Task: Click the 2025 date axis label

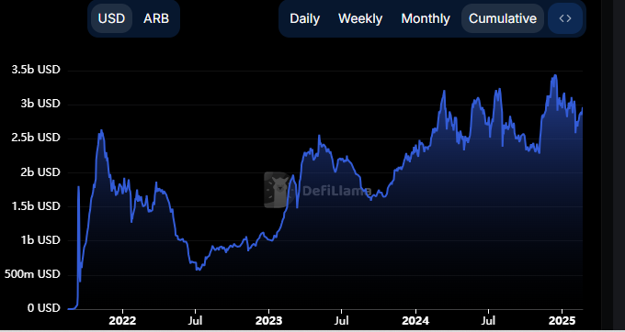Action: coord(562,321)
